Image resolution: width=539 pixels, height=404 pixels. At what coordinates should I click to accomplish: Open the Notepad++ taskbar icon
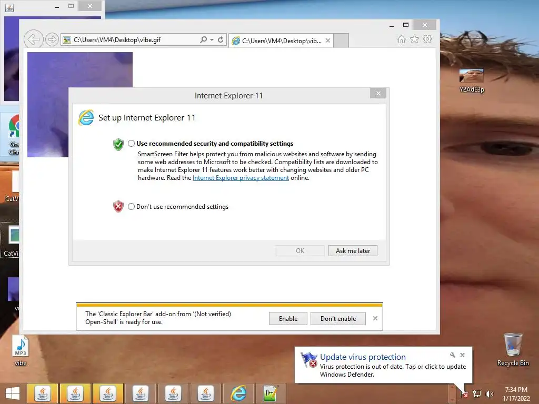(x=271, y=393)
